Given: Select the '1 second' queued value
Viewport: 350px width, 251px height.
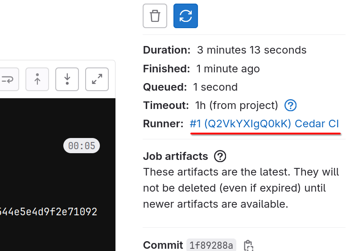Looking at the screenshot, I should [215, 87].
